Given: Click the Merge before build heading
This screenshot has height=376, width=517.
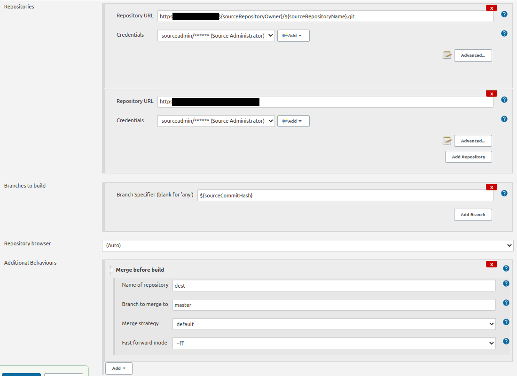Looking at the screenshot, I should (140, 270).
